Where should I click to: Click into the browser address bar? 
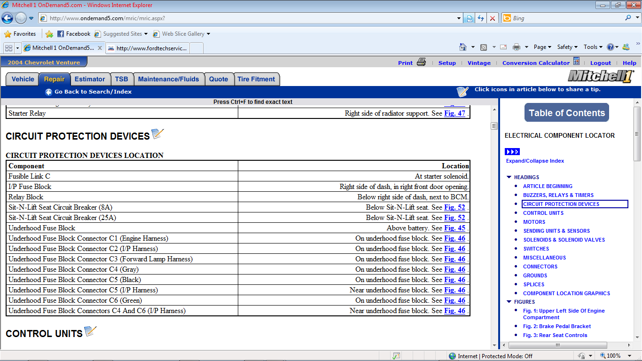click(x=248, y=18)
